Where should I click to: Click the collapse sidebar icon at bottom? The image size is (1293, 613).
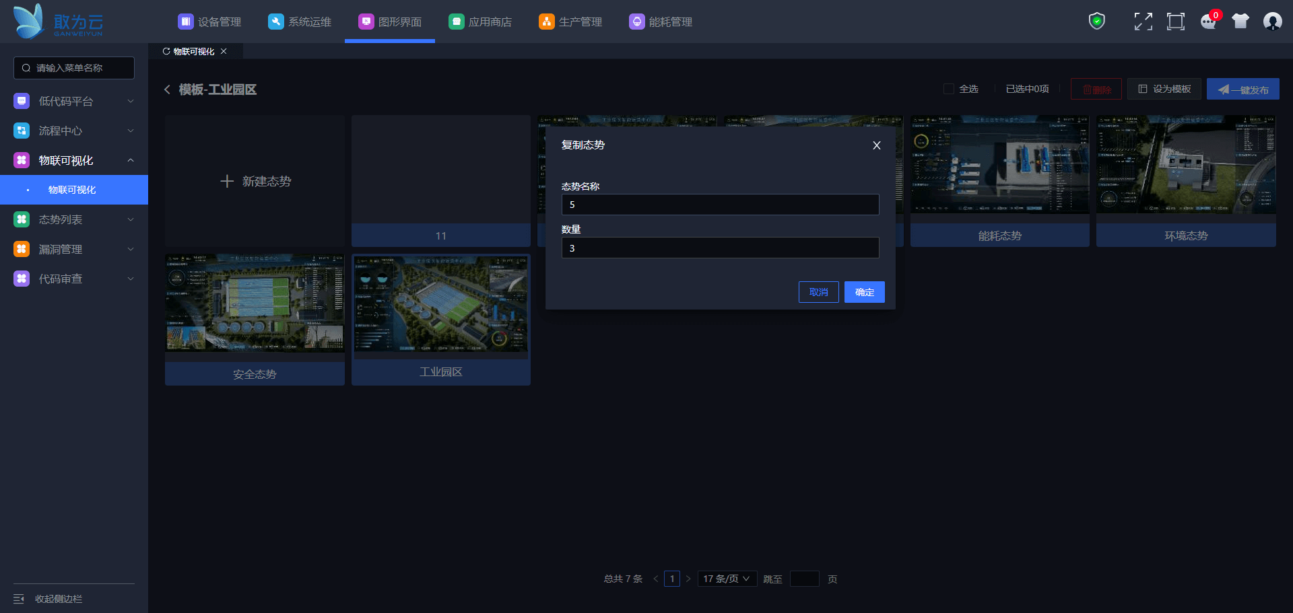coord(19,599)
